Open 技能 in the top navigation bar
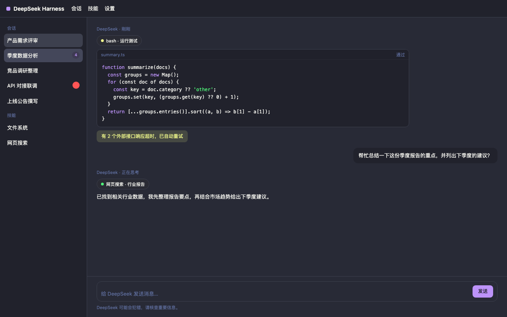The width and height of the screenshot is (507, 317). pos(93,9)
